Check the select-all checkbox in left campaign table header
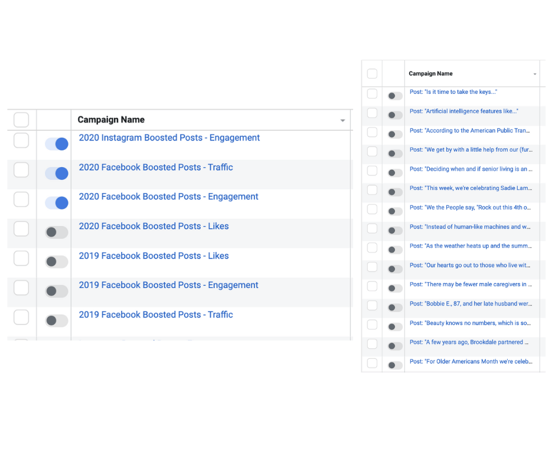Image resolution: width=555 pixels, height=465 pixels. (21, 120)
